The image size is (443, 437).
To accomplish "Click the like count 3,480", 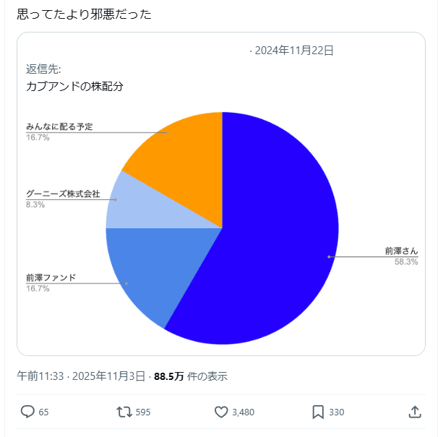I will click(244, 412).
